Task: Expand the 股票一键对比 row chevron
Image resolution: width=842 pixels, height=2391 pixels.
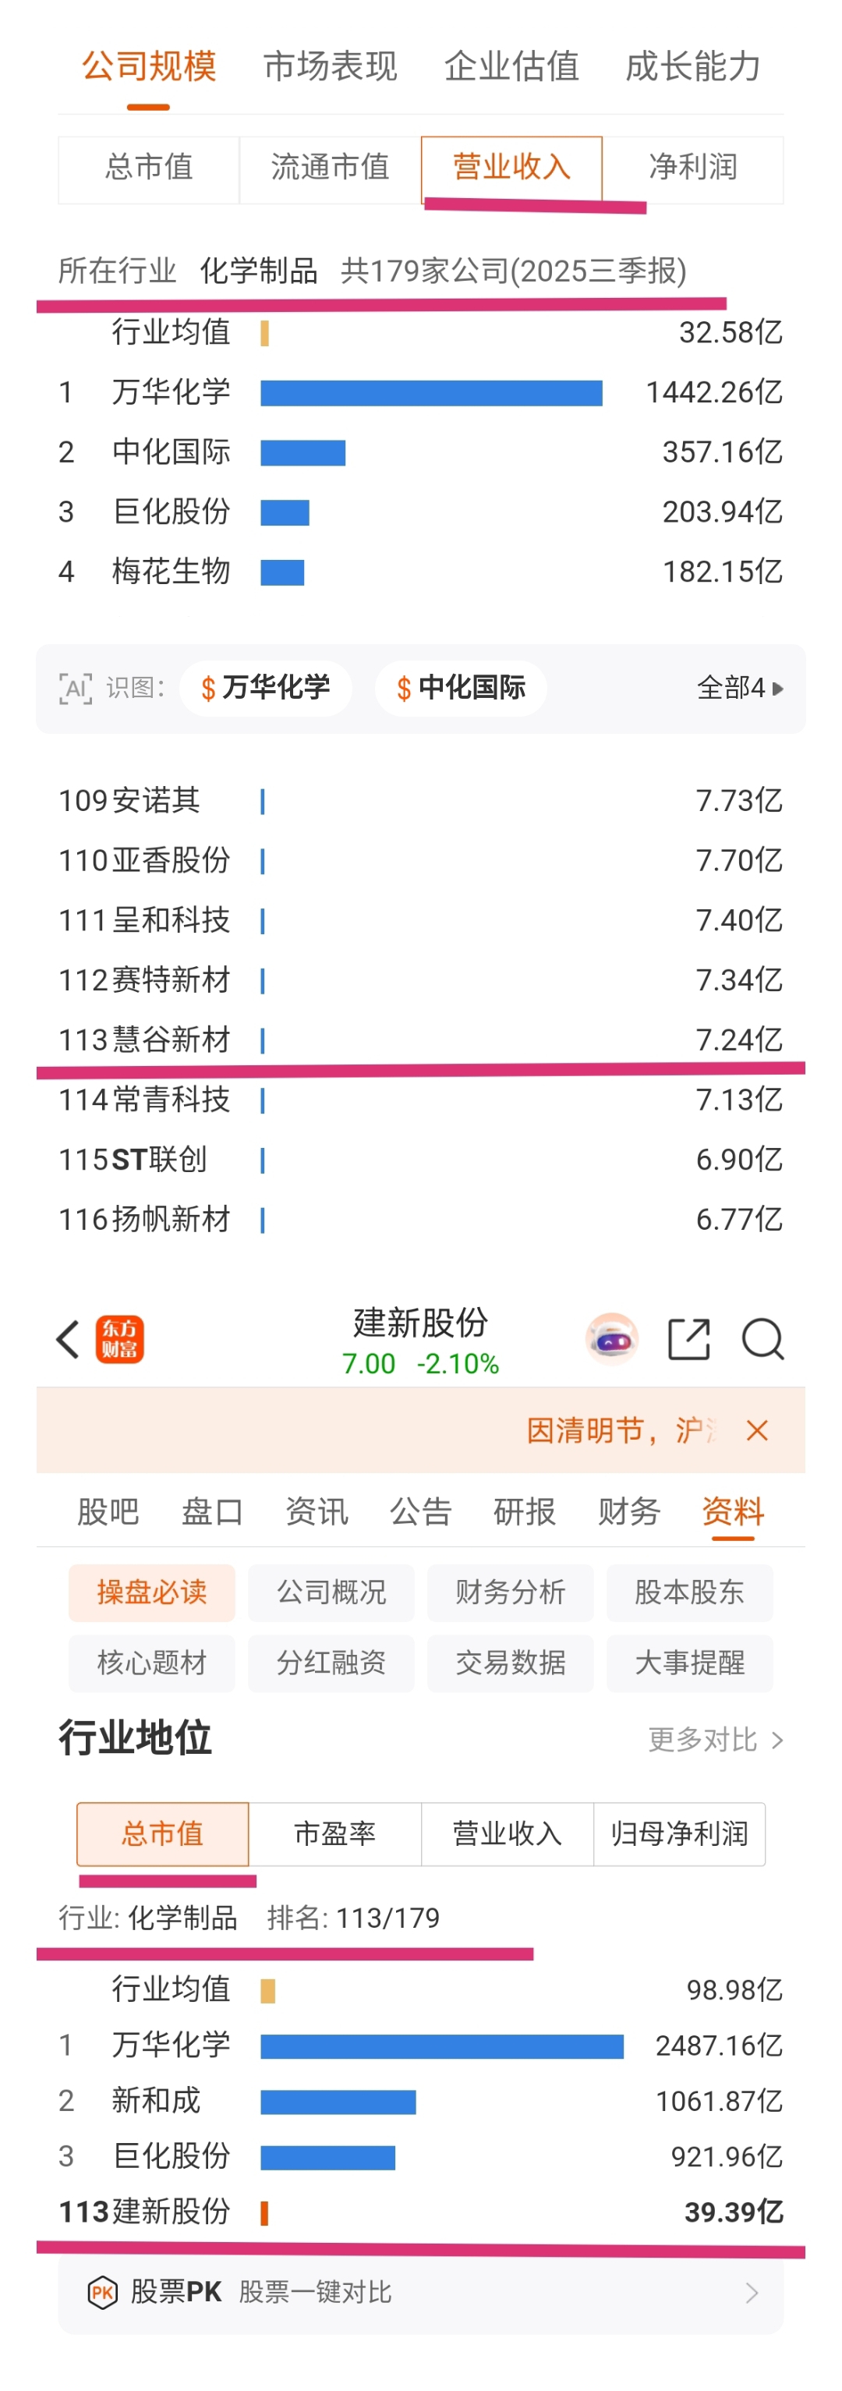Action: pos(752,2292)
